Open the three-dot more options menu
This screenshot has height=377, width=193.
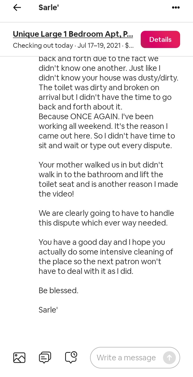pyautogui.click(x=176, y=8)
